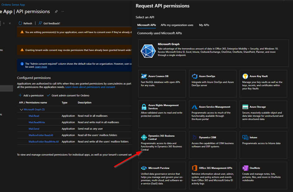293x192 pixels.
Task: Click the Microsoft Purview eye icon
Action: point(144,168)
